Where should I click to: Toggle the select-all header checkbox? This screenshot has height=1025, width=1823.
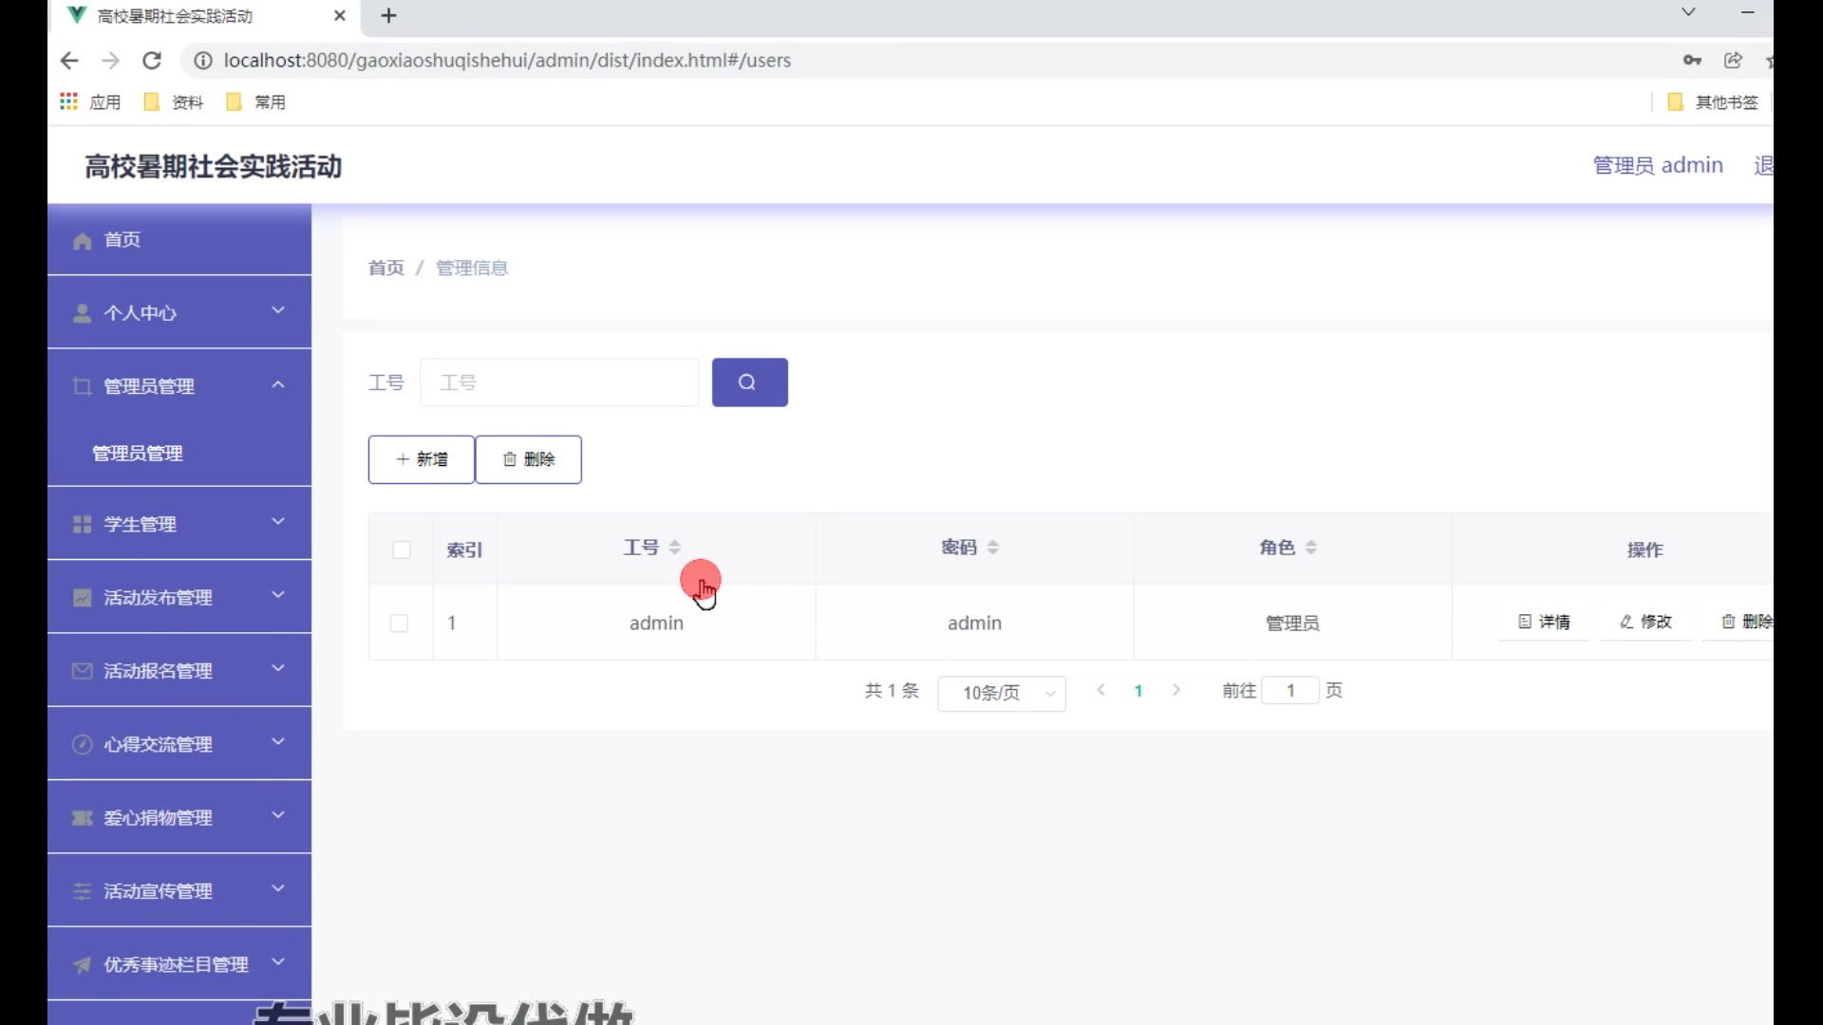click(401, 550)
